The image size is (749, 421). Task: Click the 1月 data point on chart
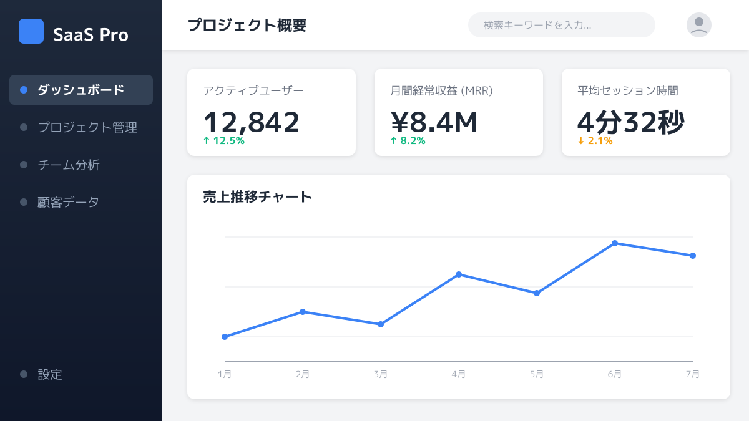tap(225, 337)
